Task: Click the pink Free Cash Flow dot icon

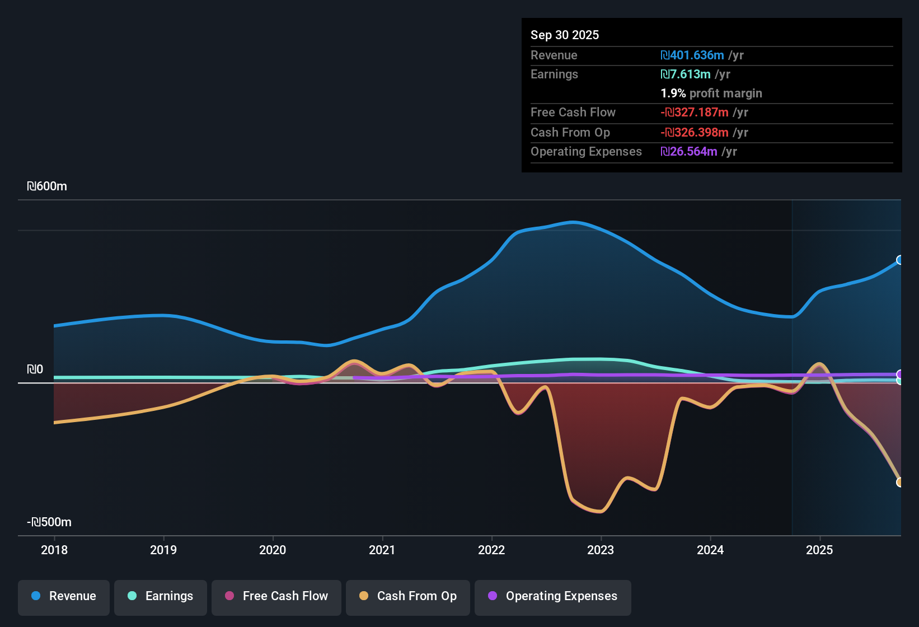Action: pos(229,596)
